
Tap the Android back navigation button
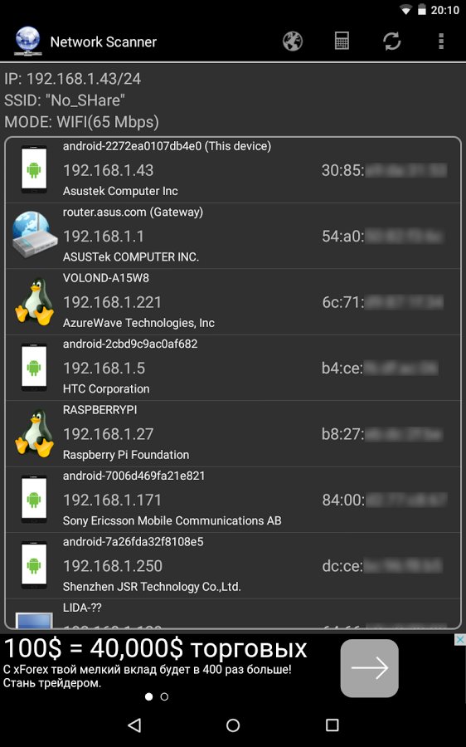(x=134, y=725)
